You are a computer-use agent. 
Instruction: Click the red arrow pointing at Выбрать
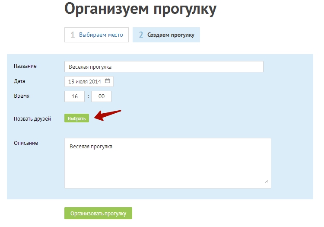click(x=108, y=115)
